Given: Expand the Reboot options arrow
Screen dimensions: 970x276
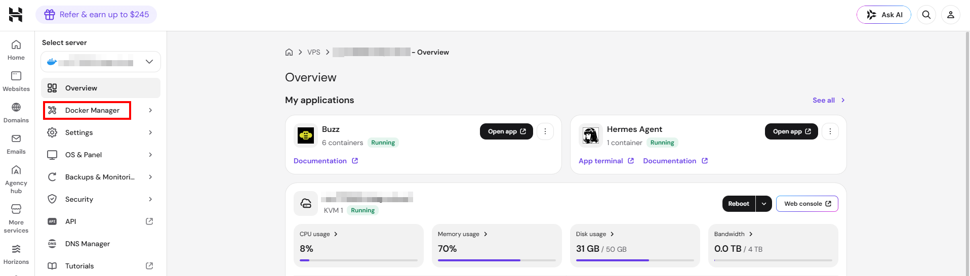Looking at the screenshot, I should point(764,204).
